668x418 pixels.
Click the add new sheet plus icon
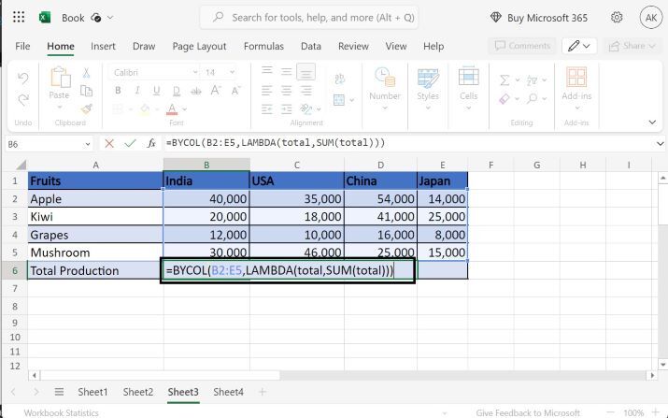click(x=262, y=392)
